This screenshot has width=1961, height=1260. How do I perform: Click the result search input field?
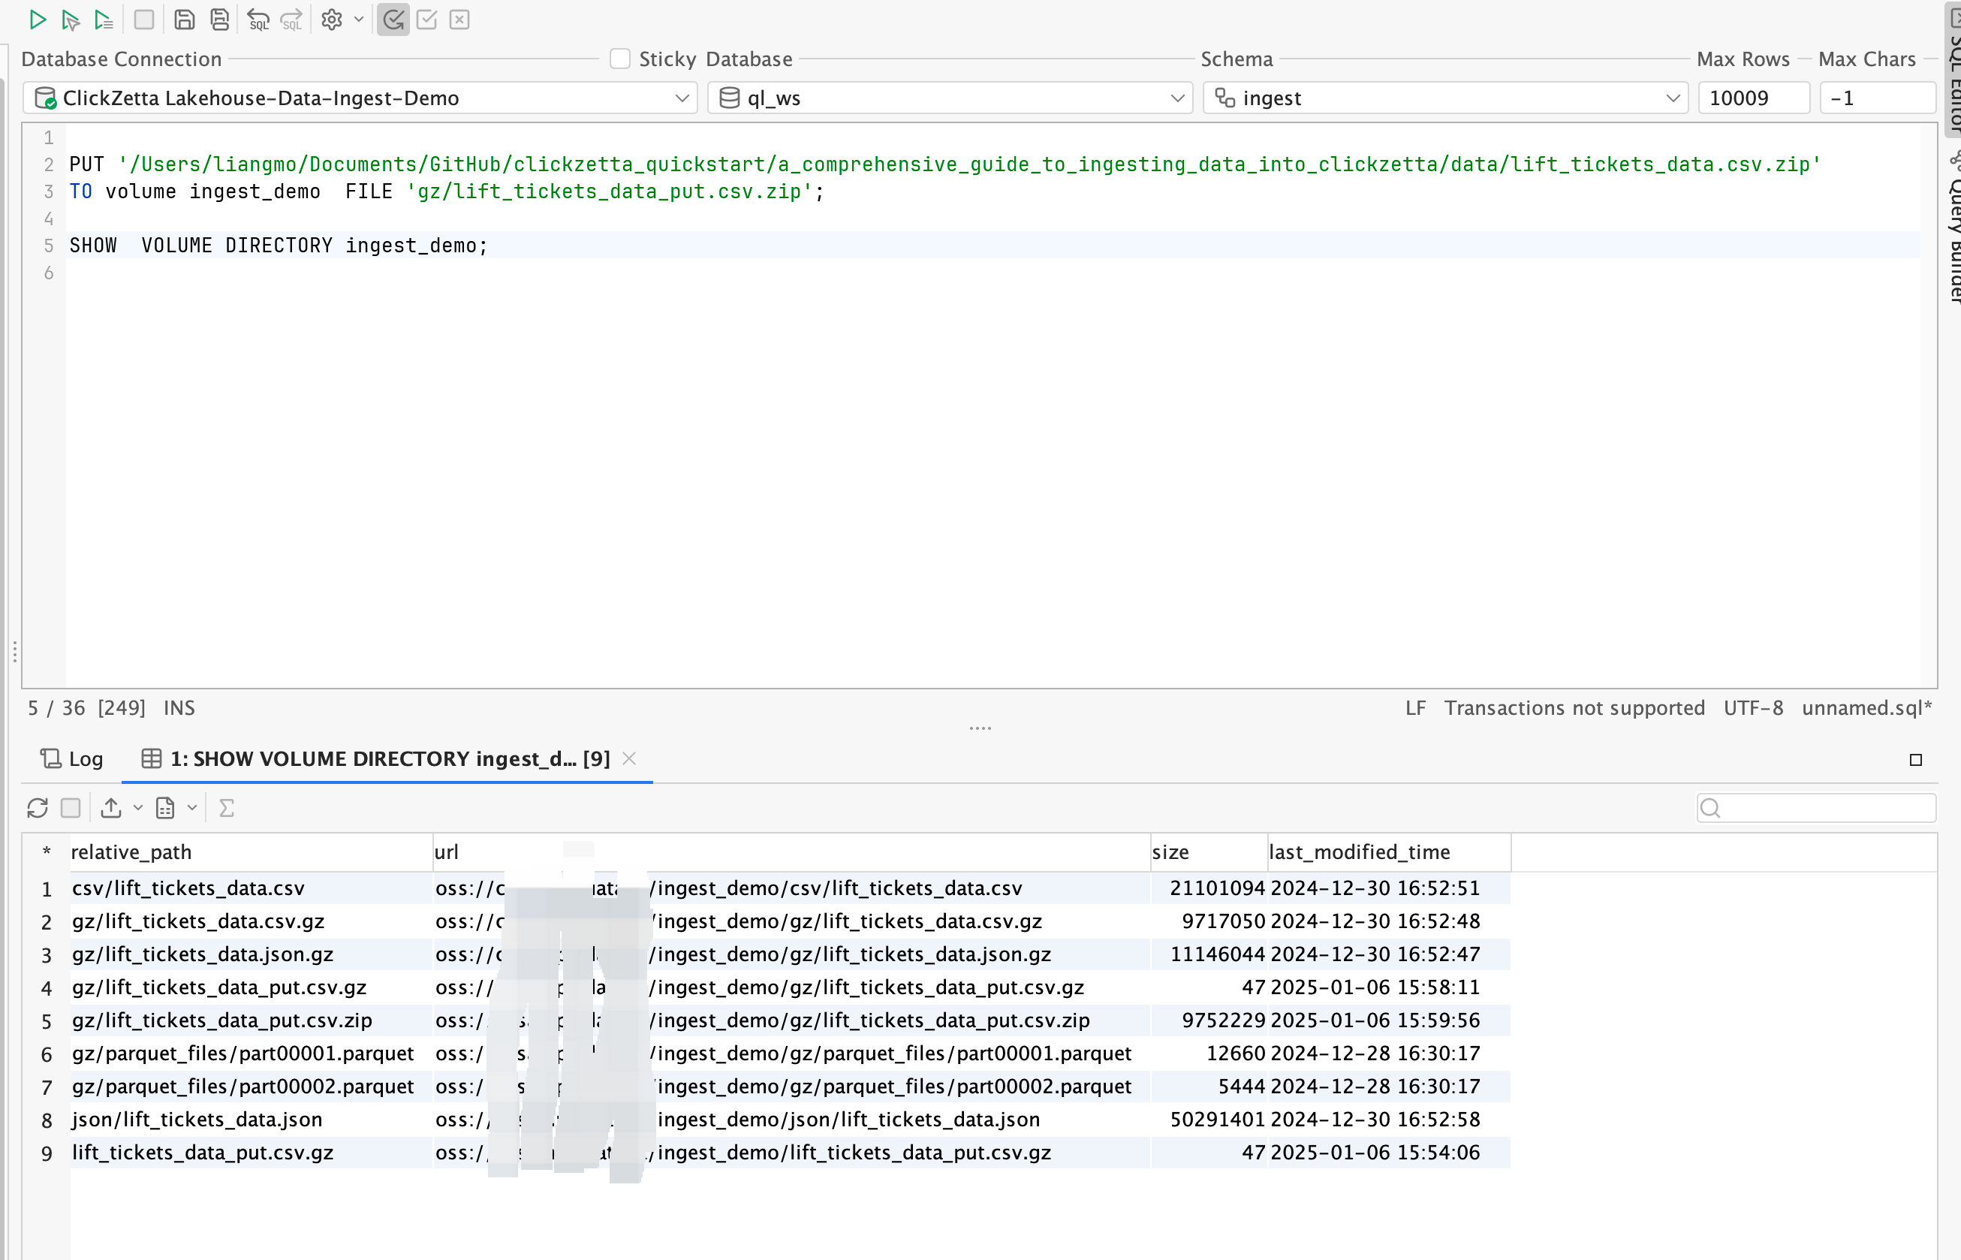tap(1826, 809)
